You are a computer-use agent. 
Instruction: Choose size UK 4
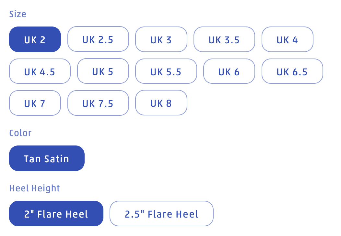(287, 39)
